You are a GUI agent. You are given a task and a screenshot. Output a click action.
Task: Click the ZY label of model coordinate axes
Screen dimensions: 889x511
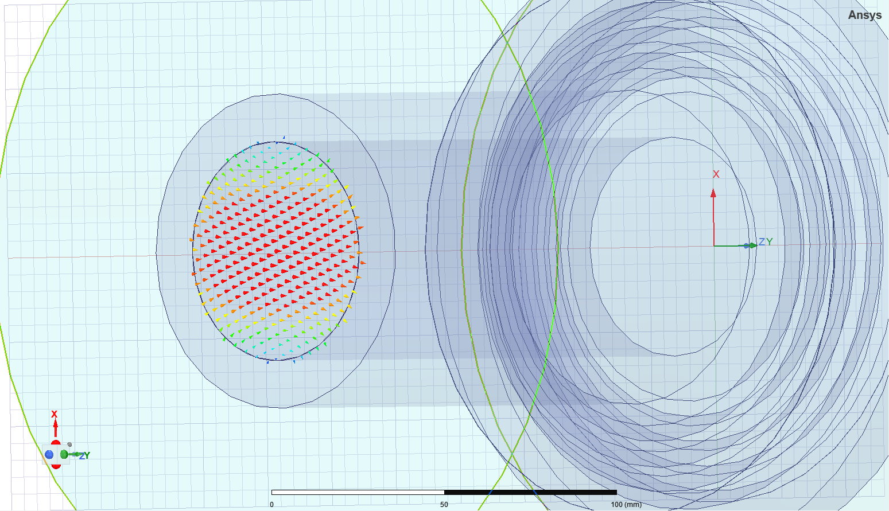click(766, 242)
